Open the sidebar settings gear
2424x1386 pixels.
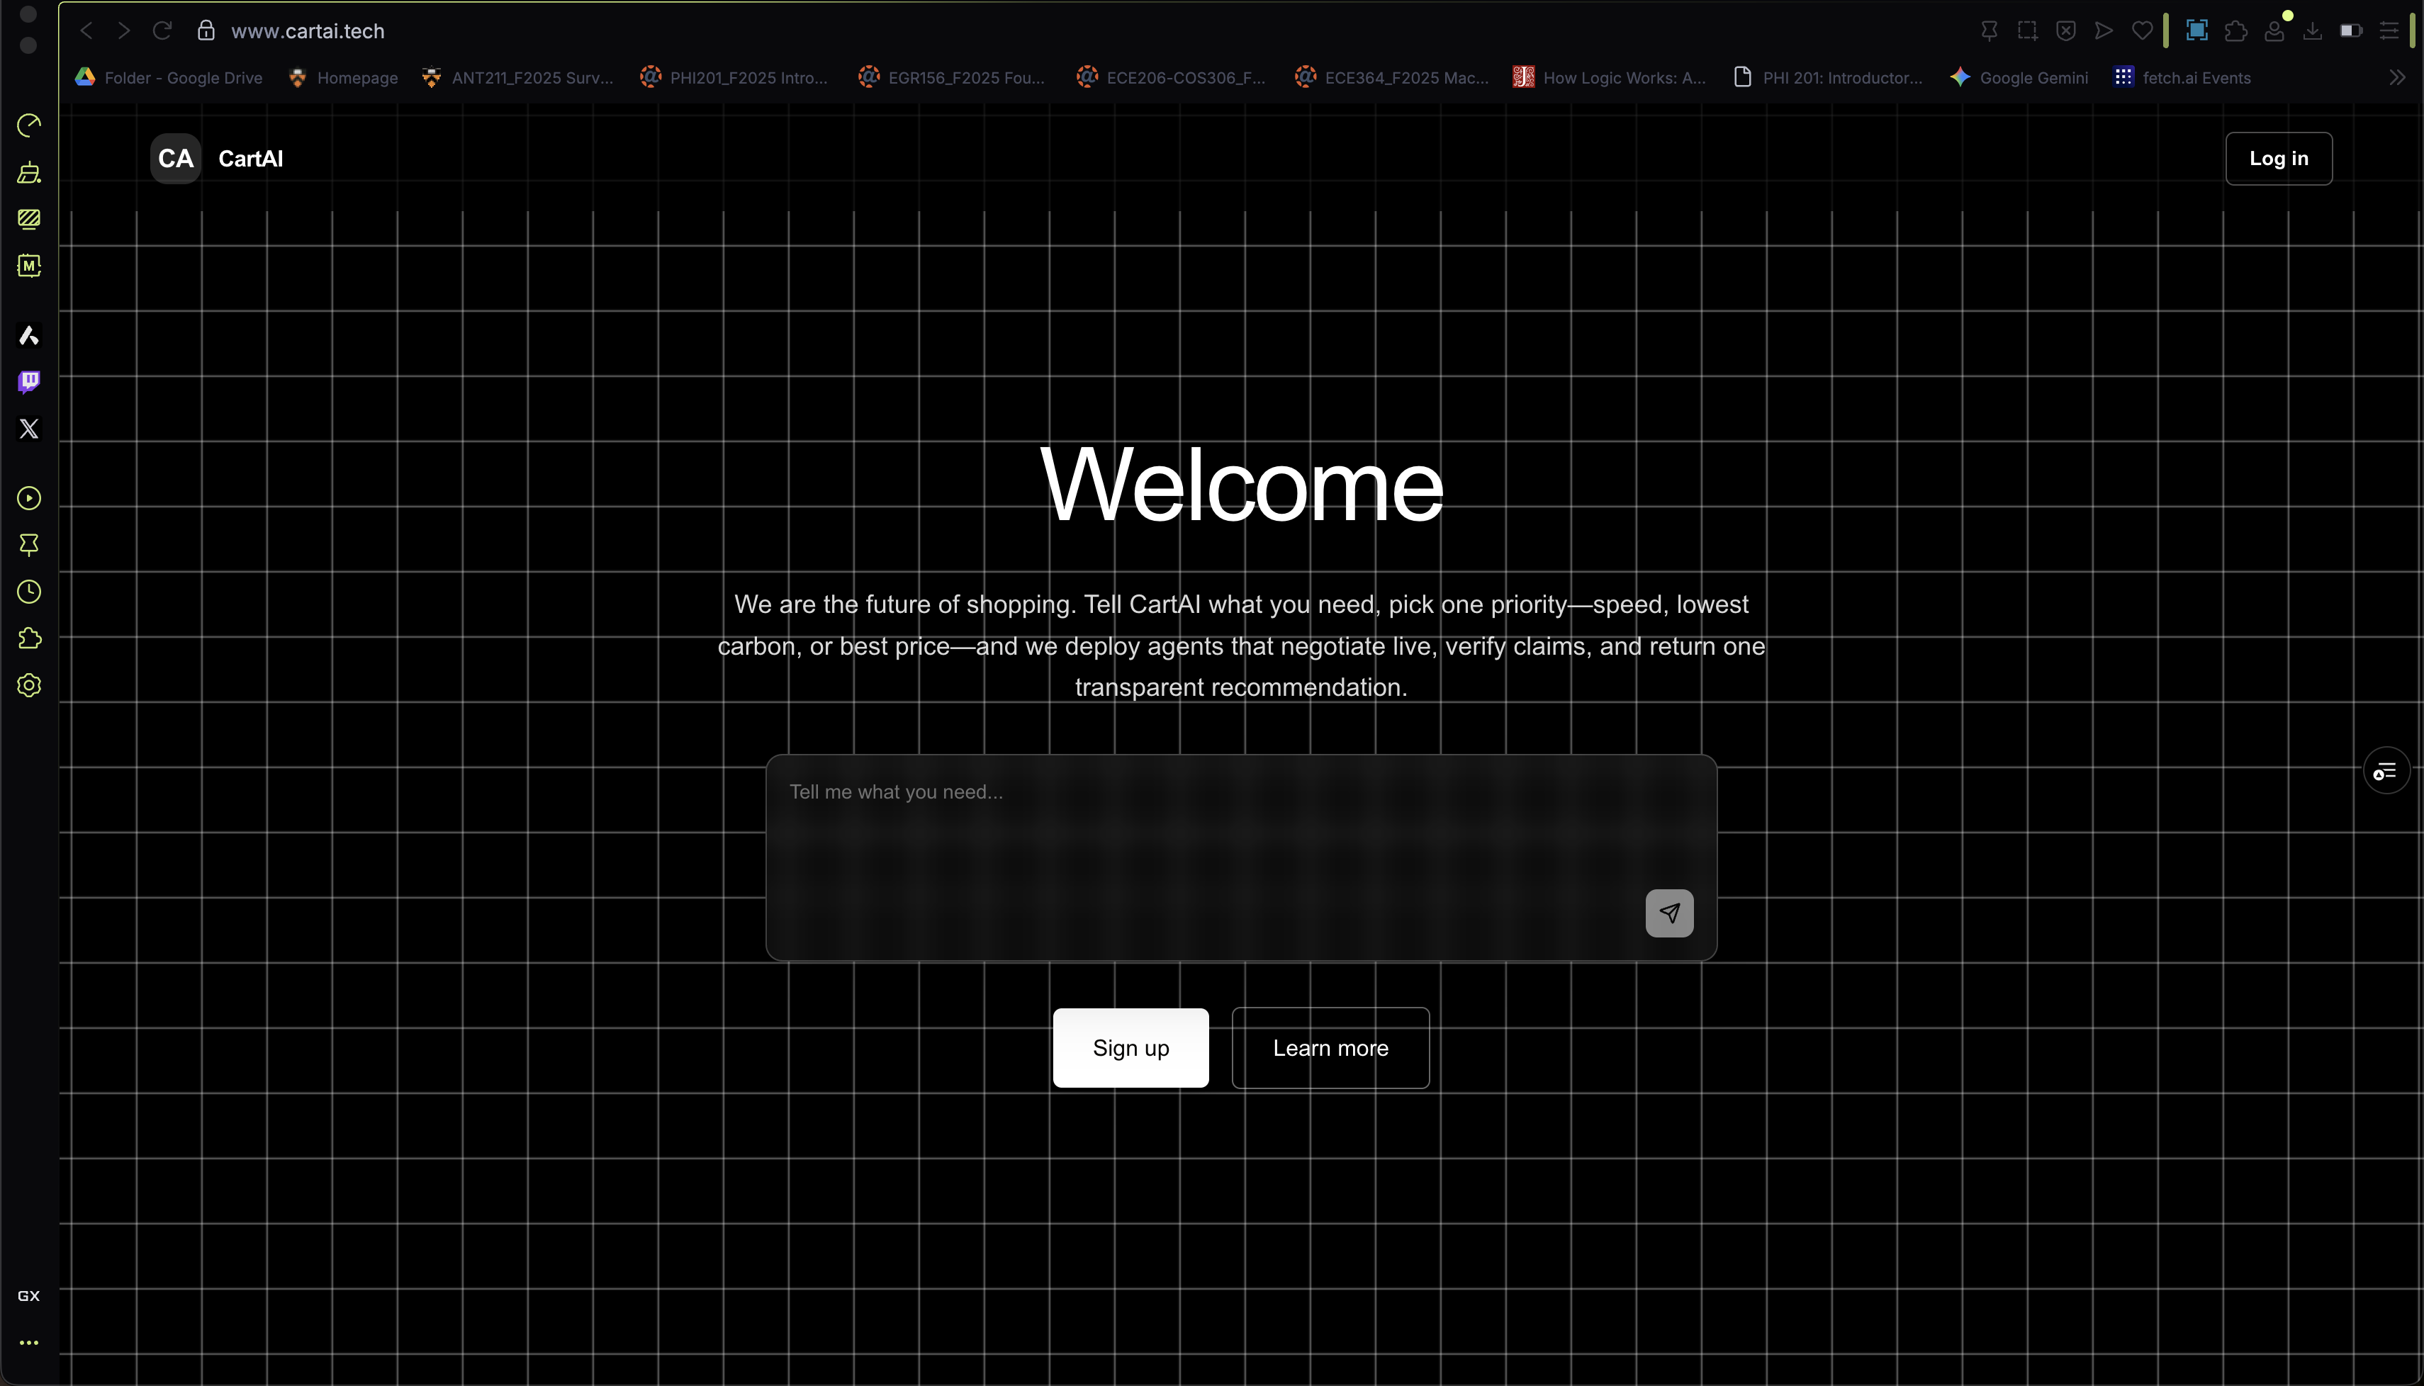click(x=28, y=685)
